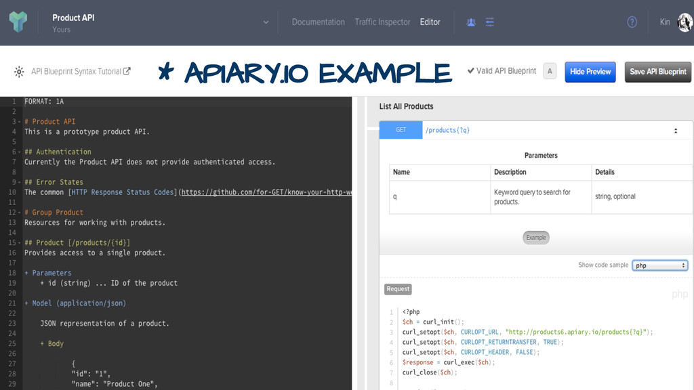The width and height of the screenshot is (694, 390).
Task: Switch to the Documentation tab
Action: point(318,22)
